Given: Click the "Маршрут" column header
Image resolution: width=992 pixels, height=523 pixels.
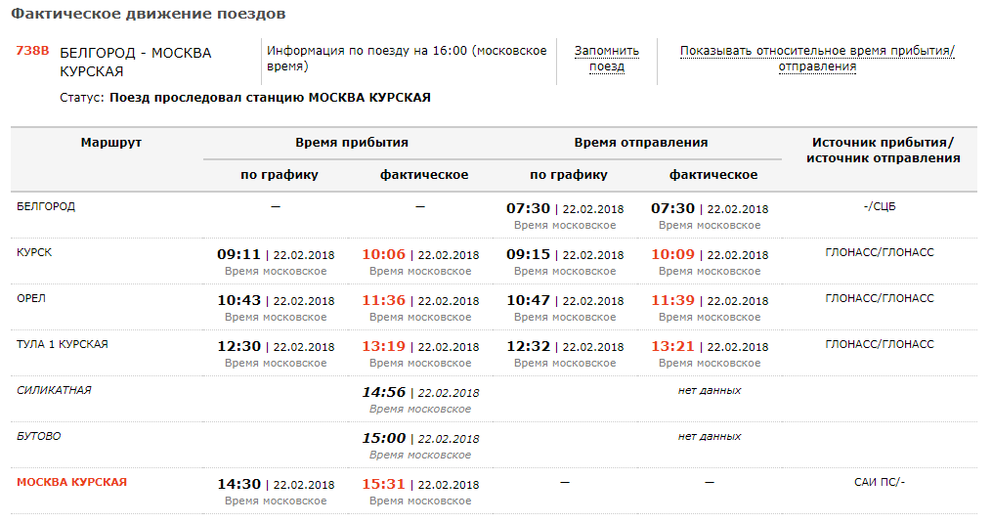Looking at the screenshot, I should [111, 143].
